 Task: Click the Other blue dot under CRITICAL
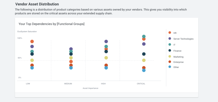tap(144, 70)
